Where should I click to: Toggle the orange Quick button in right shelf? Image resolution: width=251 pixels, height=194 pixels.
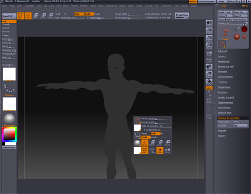point(209,88)
